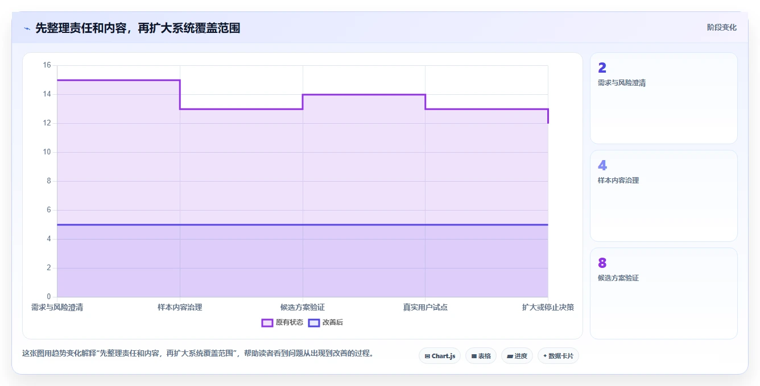The image size is (760, 386).
Task: Click the chart description text below the chart
Action: (x=198, y=353)
